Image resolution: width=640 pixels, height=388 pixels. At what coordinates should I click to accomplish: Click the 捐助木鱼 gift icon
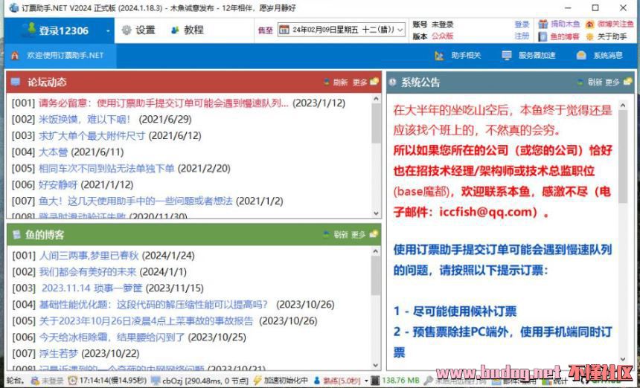[x=543, y=25]
